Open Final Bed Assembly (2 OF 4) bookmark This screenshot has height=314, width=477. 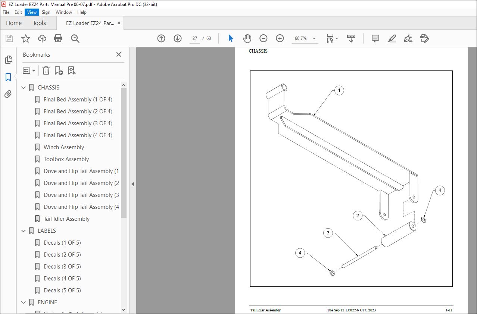pyautogui.click(x=78, y=112)
